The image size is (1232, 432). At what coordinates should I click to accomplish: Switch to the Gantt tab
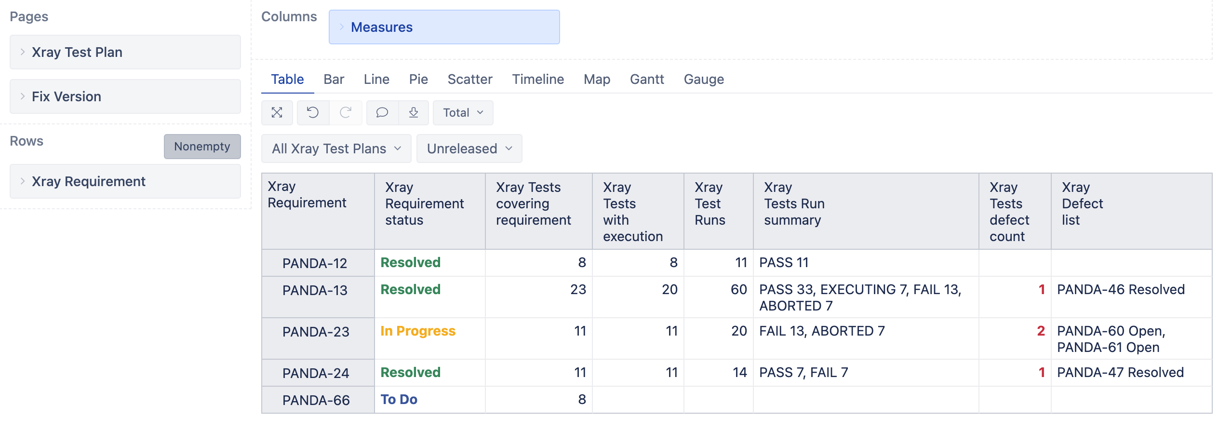647,79
